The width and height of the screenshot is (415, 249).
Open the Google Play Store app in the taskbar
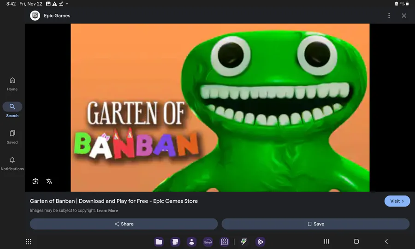click(260, 242)
